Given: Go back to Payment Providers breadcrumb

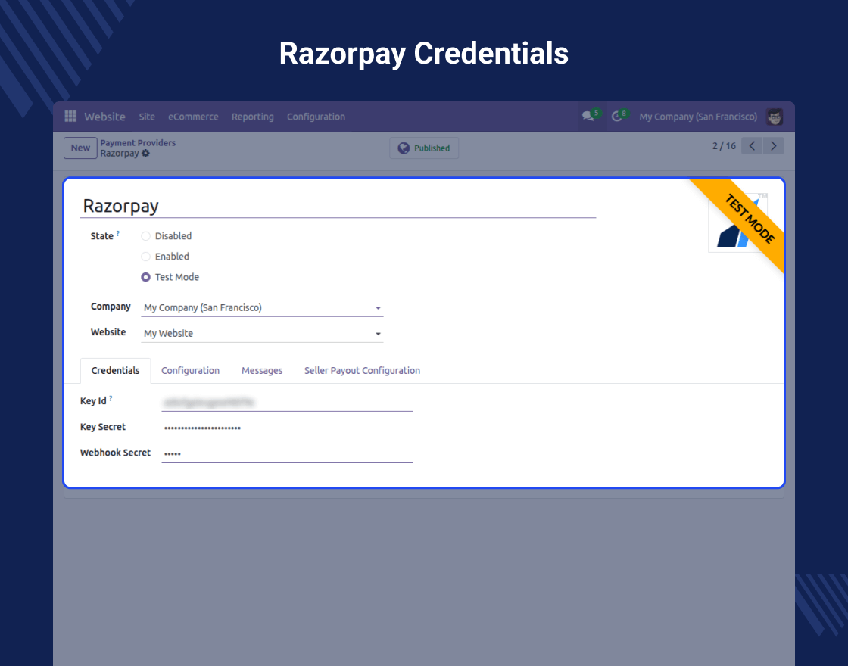Looking at the screenshot, I should [x=137, y=143].
